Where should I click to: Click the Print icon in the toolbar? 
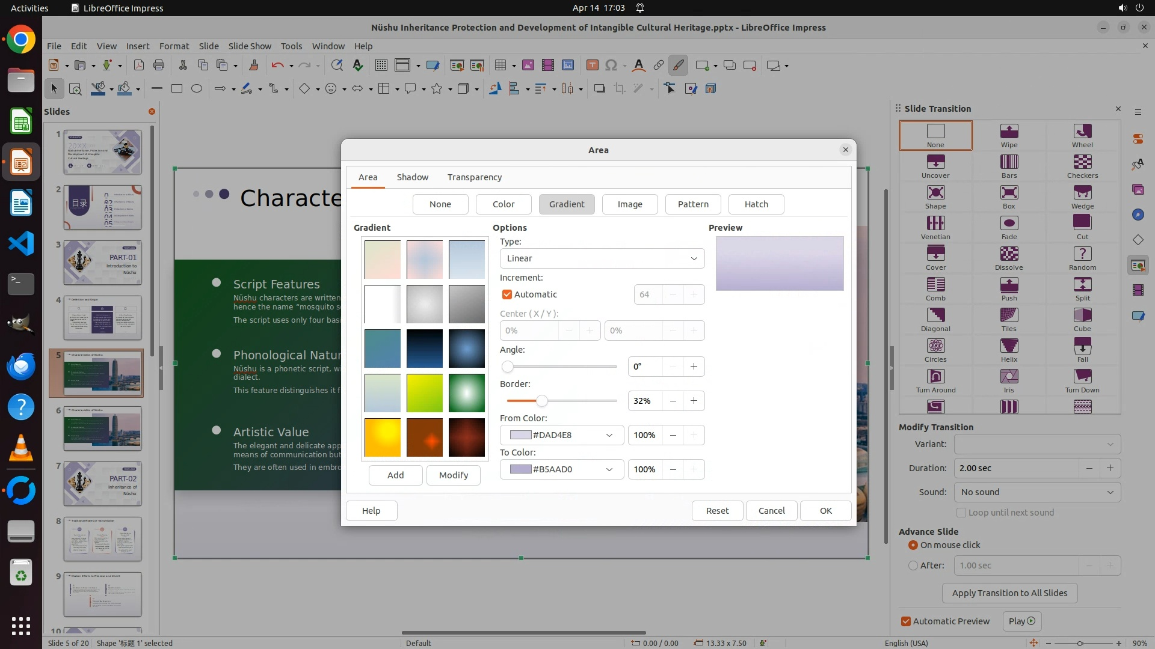(159, 66)
